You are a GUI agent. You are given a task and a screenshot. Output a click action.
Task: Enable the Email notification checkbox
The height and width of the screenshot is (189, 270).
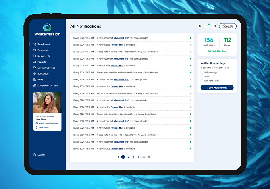click(202, 77)
